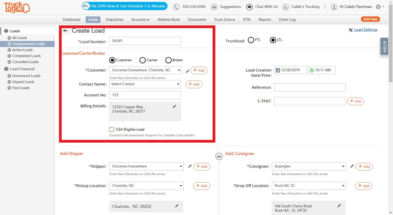The height and width of the screenshot is (215, 393).
Task: Select the LTL truckload option
Action: [x=273, y=40]
